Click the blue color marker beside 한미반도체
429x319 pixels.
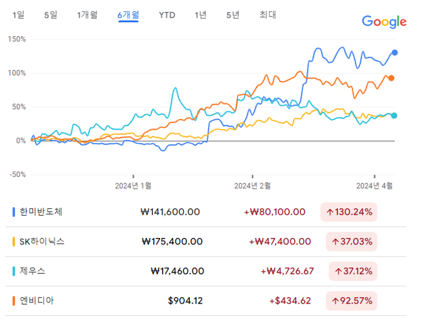pos(14,212)
